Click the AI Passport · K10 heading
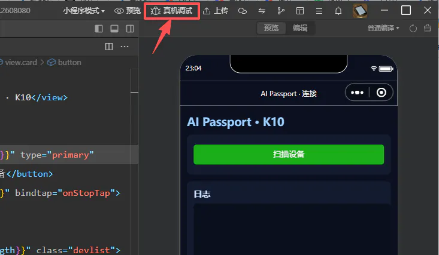This screenshot has width=439, height=255. [x=236, y=122]
